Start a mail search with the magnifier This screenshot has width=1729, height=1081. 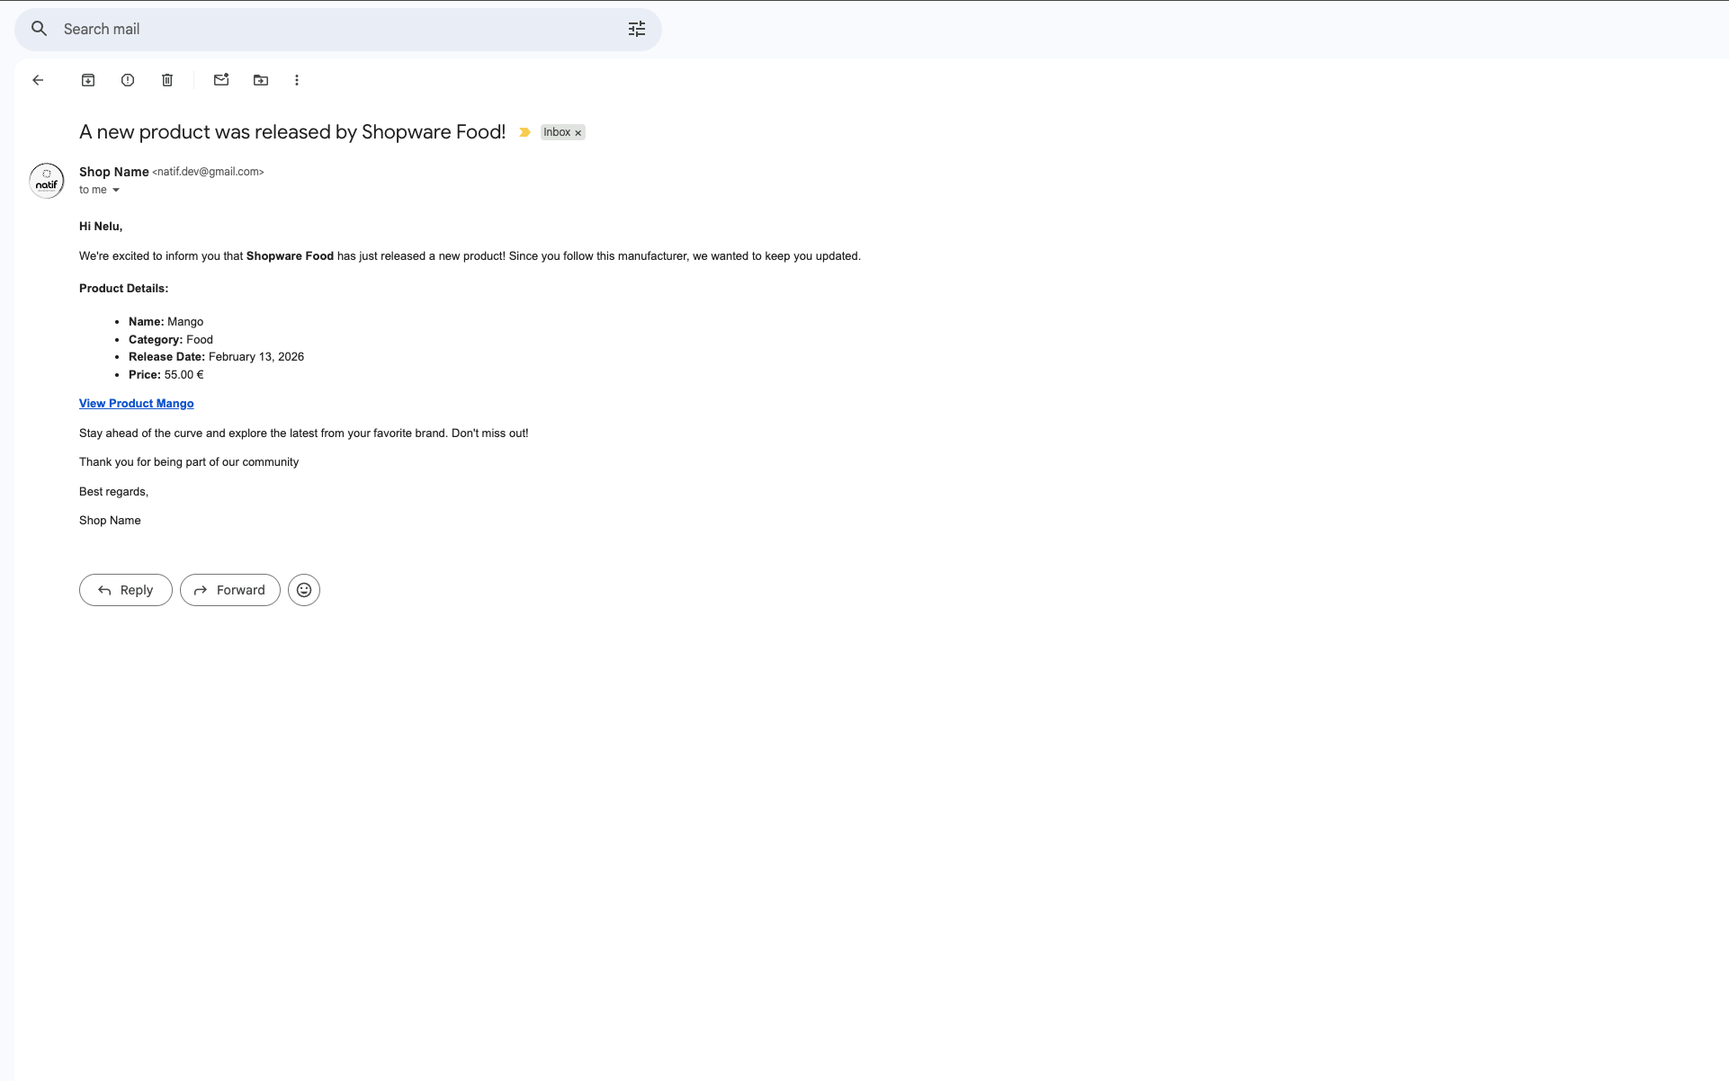pos(40,29)
